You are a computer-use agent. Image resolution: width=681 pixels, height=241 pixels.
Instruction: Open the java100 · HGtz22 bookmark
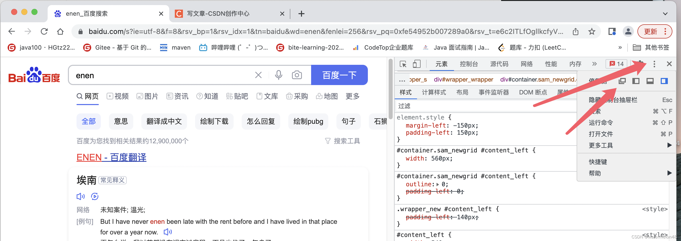tap(42, 47)
